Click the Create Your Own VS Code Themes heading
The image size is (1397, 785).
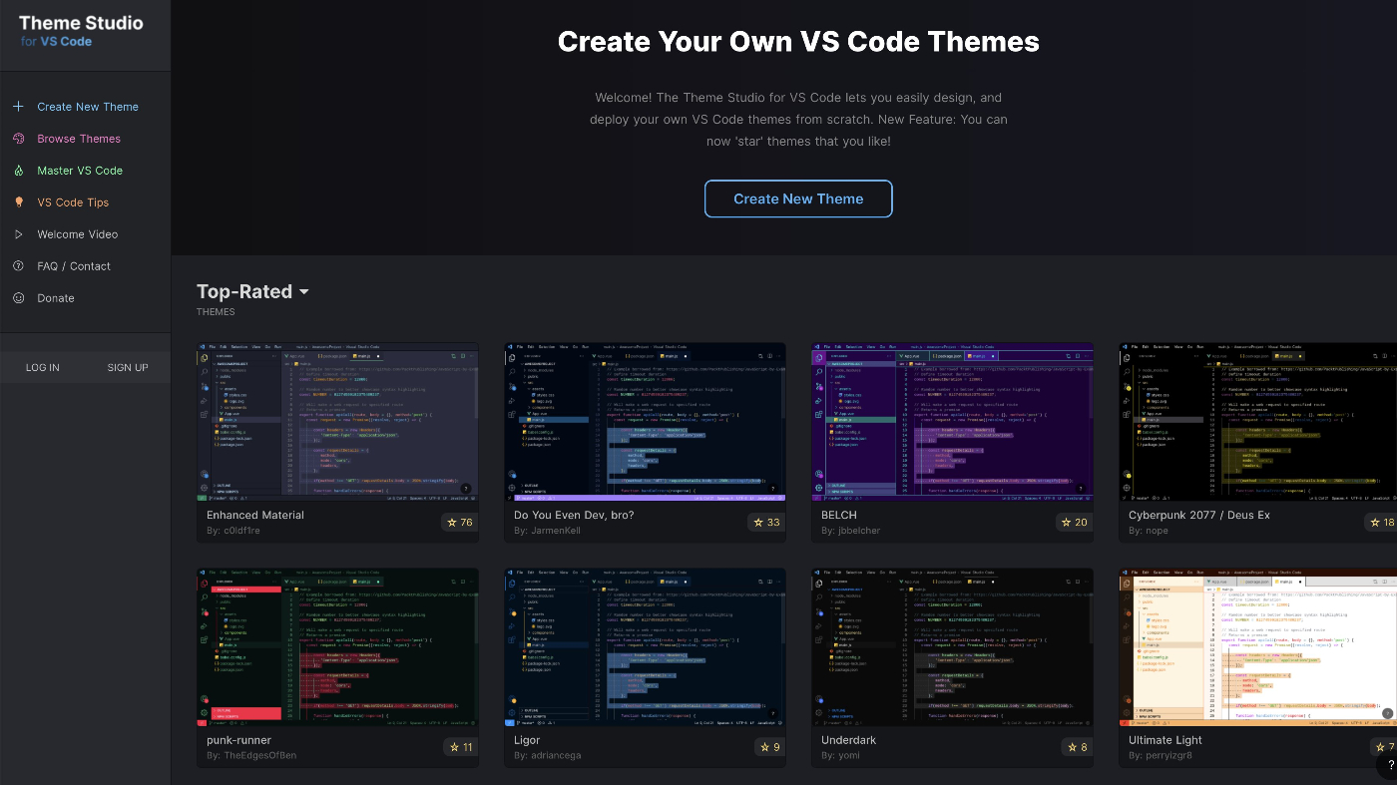pos(798,41)
